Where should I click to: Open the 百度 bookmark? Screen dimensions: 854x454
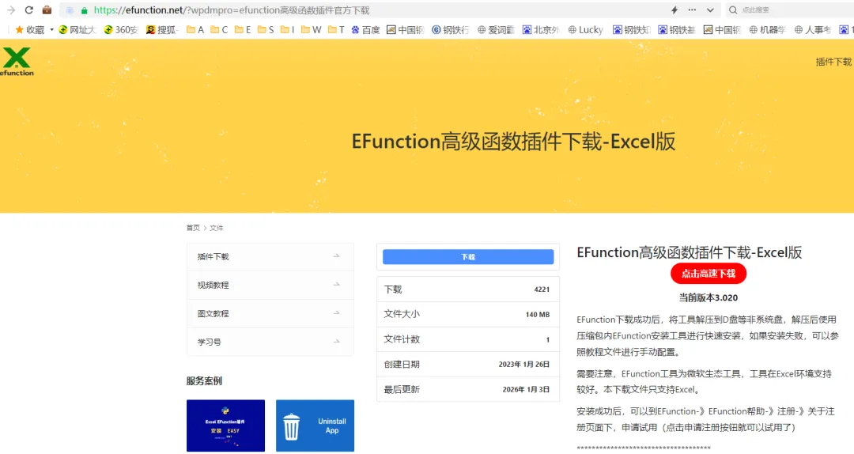pyautogui.click(x=365, y=29)
